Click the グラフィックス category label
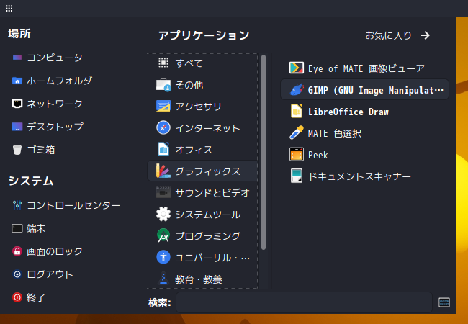468x324 pixels. pyautogui.click(x=208, y=171)
